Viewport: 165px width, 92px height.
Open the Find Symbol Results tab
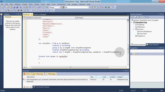pos(41,87)
